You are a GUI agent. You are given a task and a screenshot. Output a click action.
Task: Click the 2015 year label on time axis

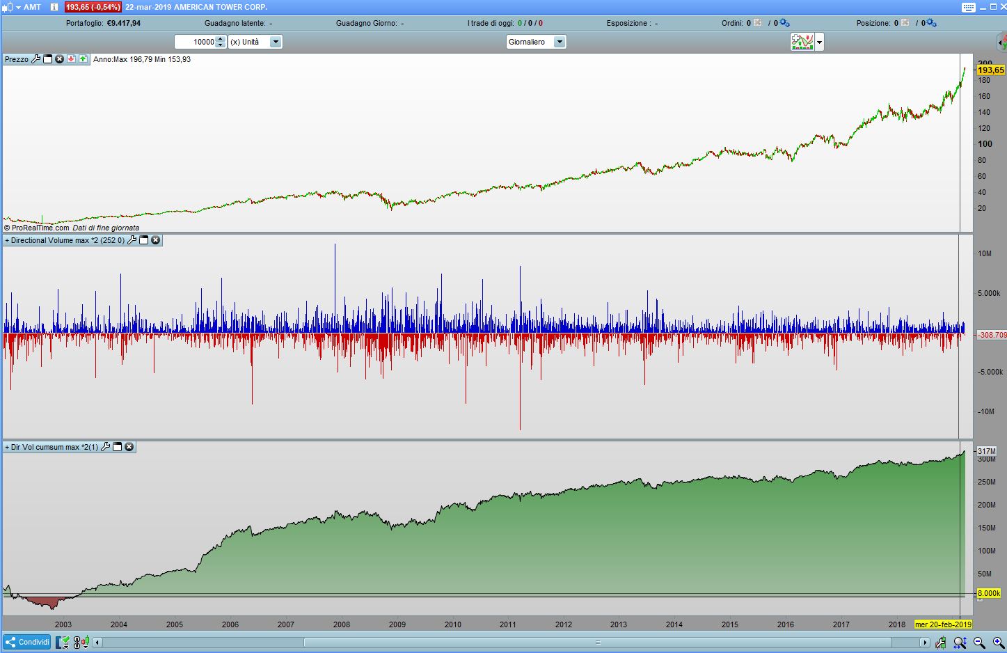[x=730, y=624]
